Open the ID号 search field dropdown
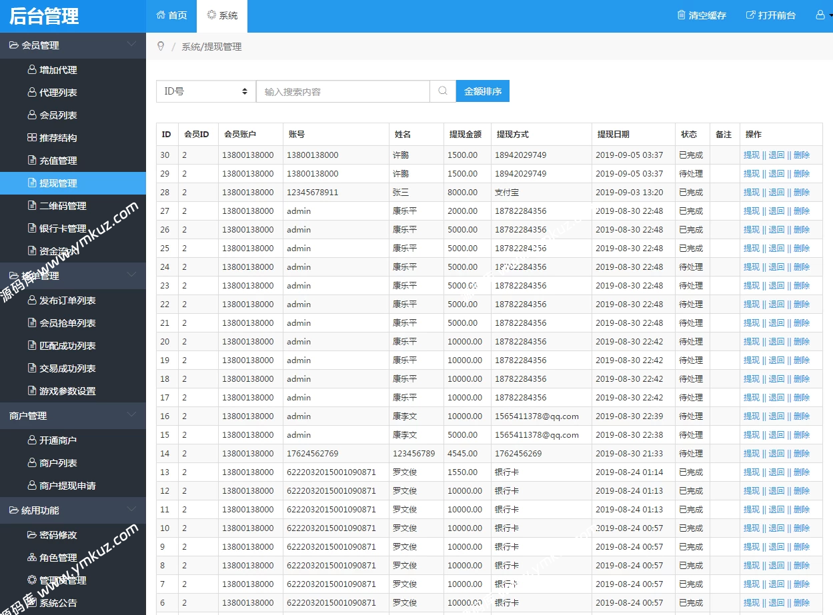The width and height of the screenshot is (833, 615). pos(205,91)
